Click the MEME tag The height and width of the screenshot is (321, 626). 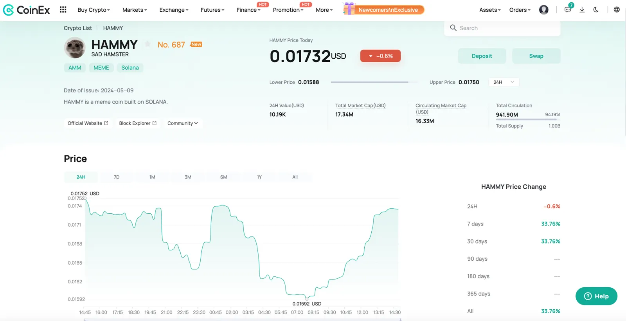pyautogui.click(x=101, y=68)
